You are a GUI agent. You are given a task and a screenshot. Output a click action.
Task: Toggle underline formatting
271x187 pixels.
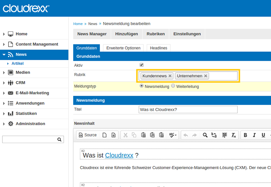click(263, 135)
